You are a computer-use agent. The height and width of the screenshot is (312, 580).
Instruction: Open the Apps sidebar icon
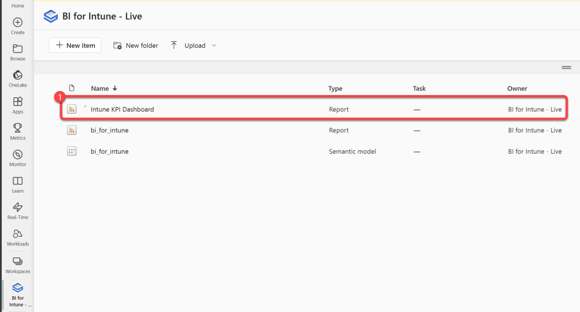(18, 102)
